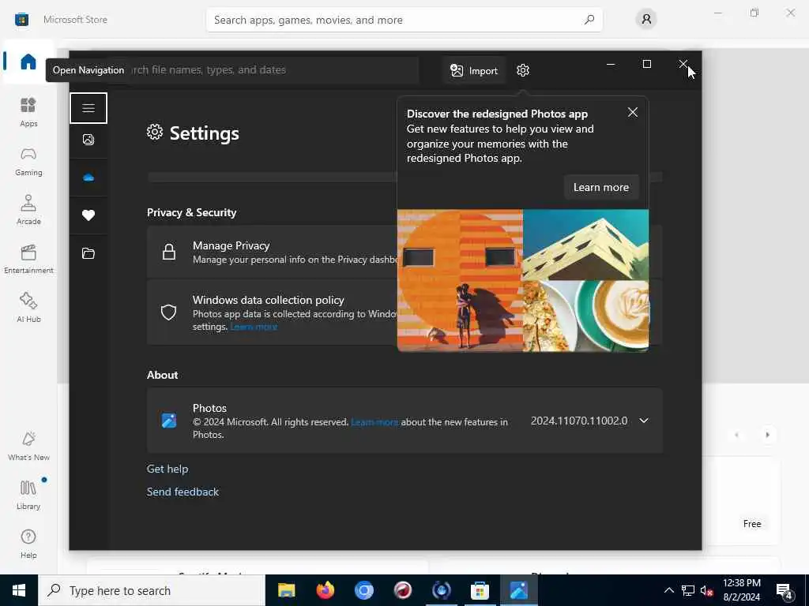Click the taskbar search box

pos(152,590)
